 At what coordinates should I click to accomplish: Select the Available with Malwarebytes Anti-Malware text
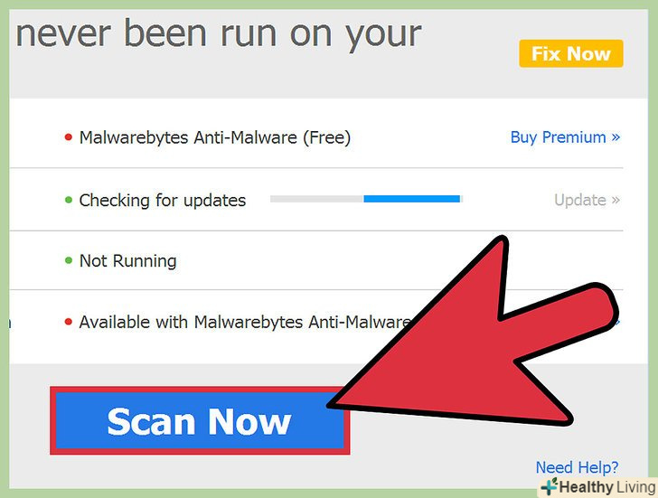246,322
